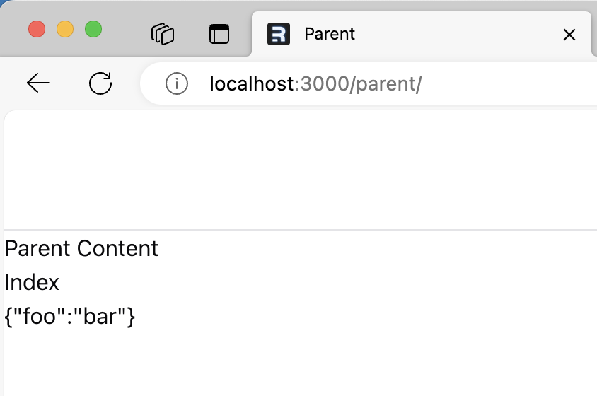Click the {"foo":"bar"} JSON text
Viewport: 597px width, 396px height.
click(70, 316)
